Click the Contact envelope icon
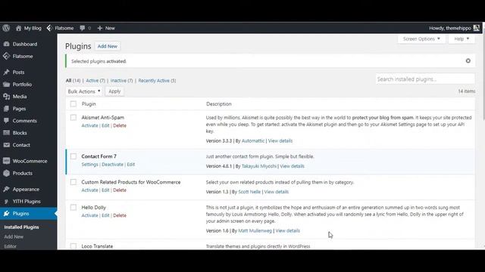485x272 pixels. coord(6,145)
